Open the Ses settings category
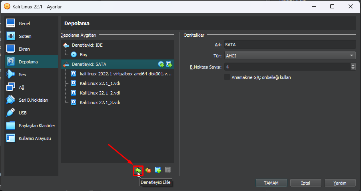Viewport: 361px width, 191px height. pyautogui.click(x=31, y=75)
